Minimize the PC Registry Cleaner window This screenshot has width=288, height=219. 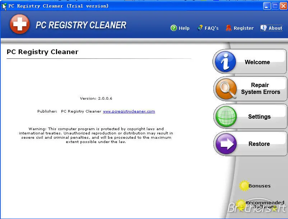coord(267,6)
